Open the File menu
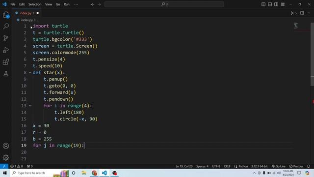314x177 pixels. tap(13, 4)
